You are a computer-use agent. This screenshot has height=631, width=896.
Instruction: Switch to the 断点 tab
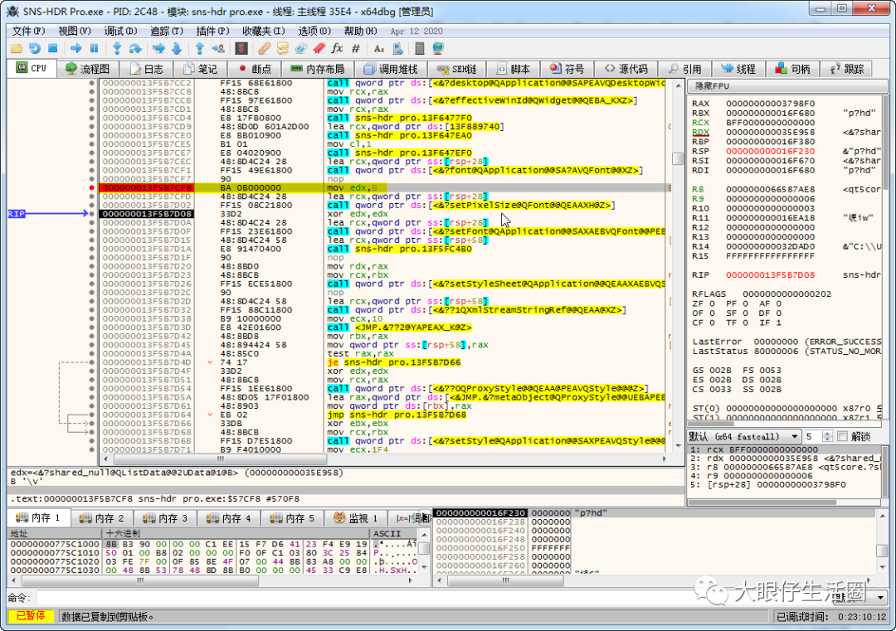[x=256, y=69]
